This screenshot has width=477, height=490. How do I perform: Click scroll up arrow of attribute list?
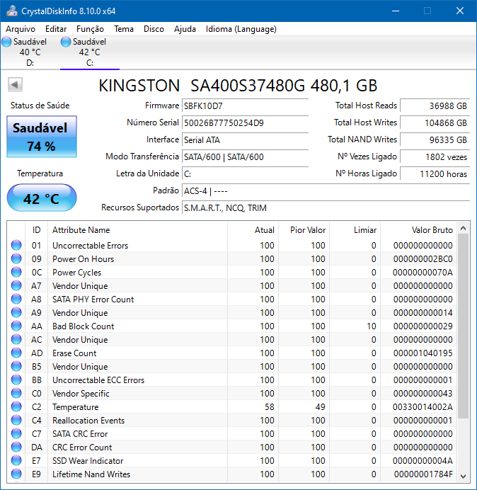[464, 228]
